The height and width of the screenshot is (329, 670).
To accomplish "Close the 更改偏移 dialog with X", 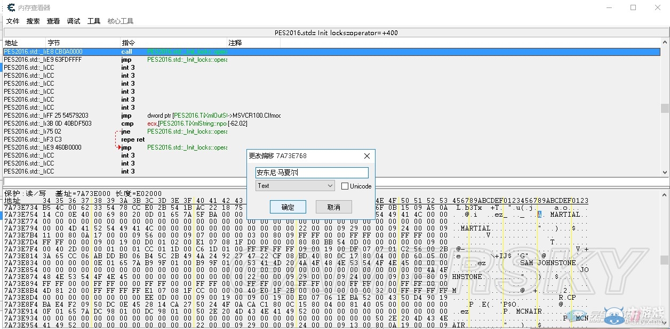I will tap(366, 156).
